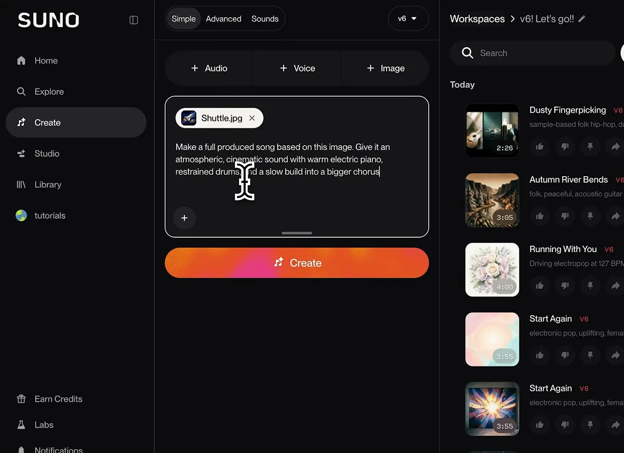624x453 pixels.
Task: Pin the second Start Again song
Action: coord(590,425)
